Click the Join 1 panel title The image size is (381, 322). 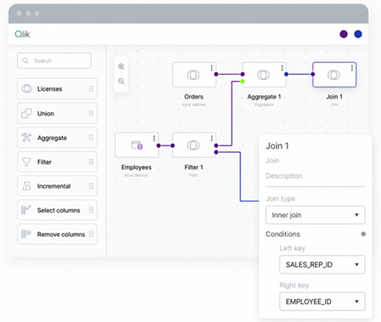click(277, 146)
